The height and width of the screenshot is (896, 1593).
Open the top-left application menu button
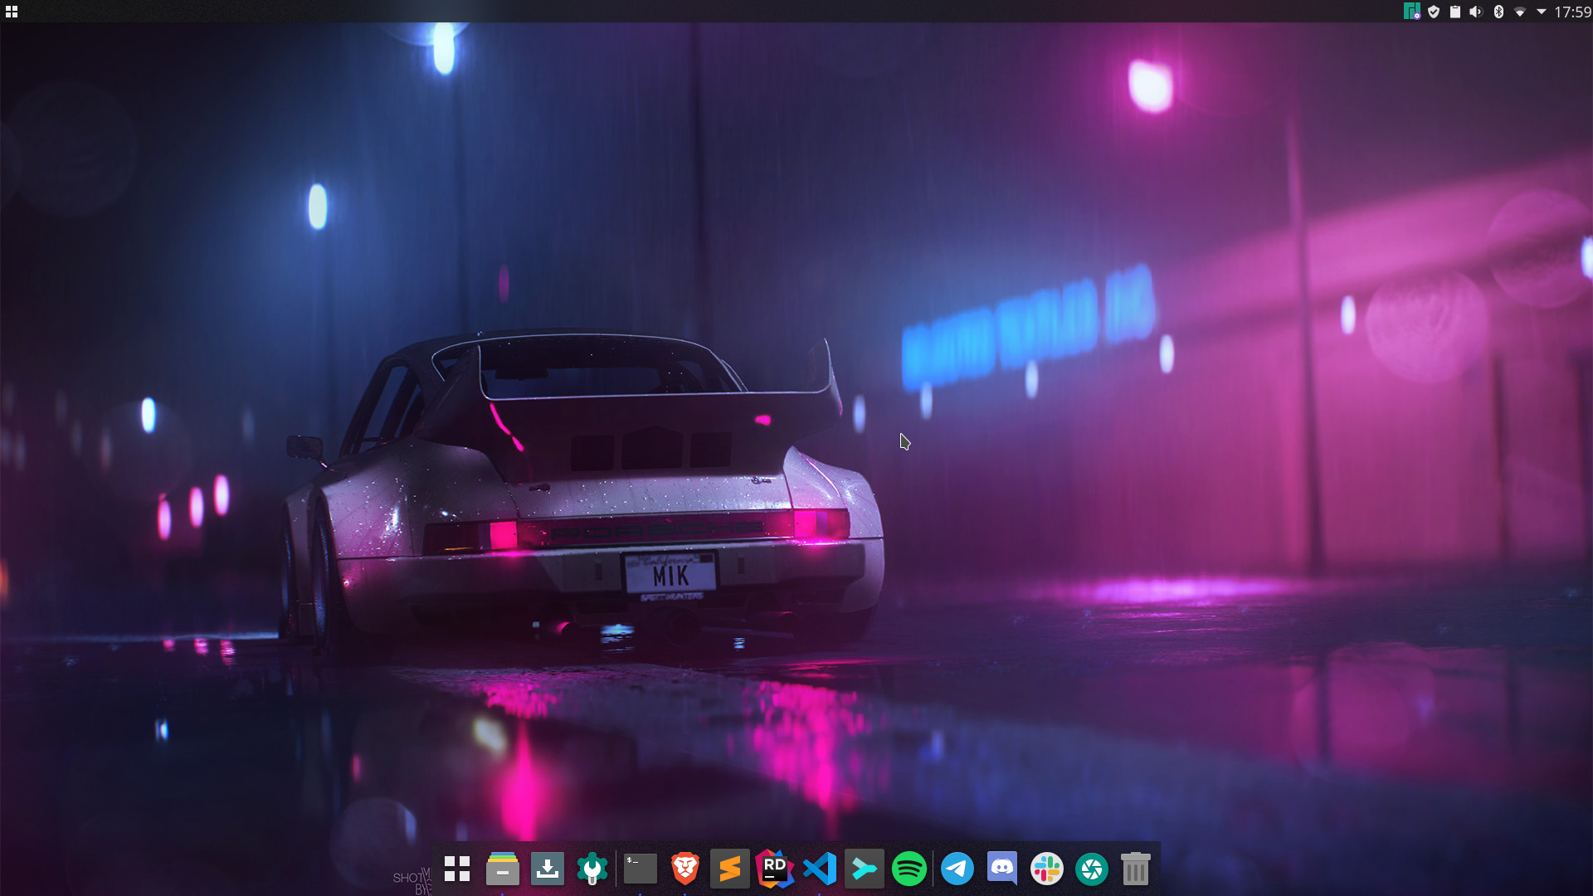(12, 12)
